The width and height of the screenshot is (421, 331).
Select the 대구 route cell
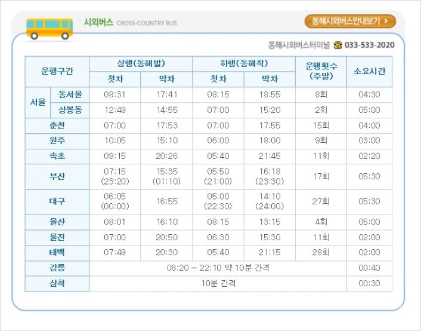click(57, 201)
